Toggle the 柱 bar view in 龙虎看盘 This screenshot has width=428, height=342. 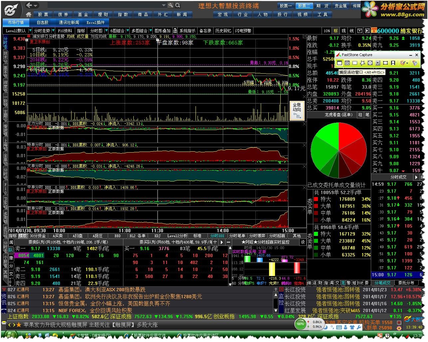(360, 114)
